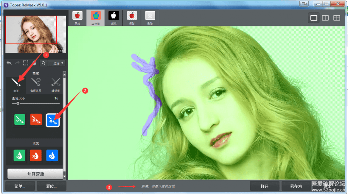Select the green keep brush
Image resolution: width=348 pixels, height=195 pixels.
pos(19,120)
